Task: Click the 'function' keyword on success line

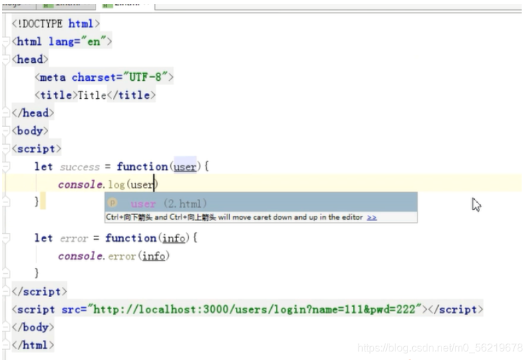Action: coord(142,167)
